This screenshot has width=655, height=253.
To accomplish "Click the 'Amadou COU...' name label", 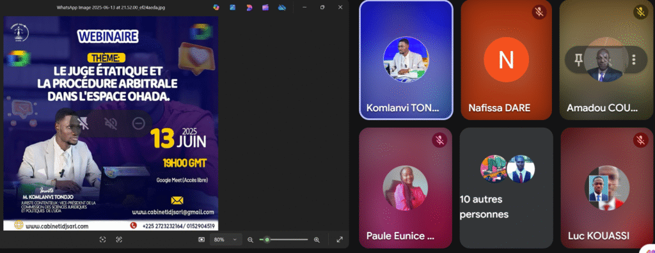I will click(x=603, y=108).
